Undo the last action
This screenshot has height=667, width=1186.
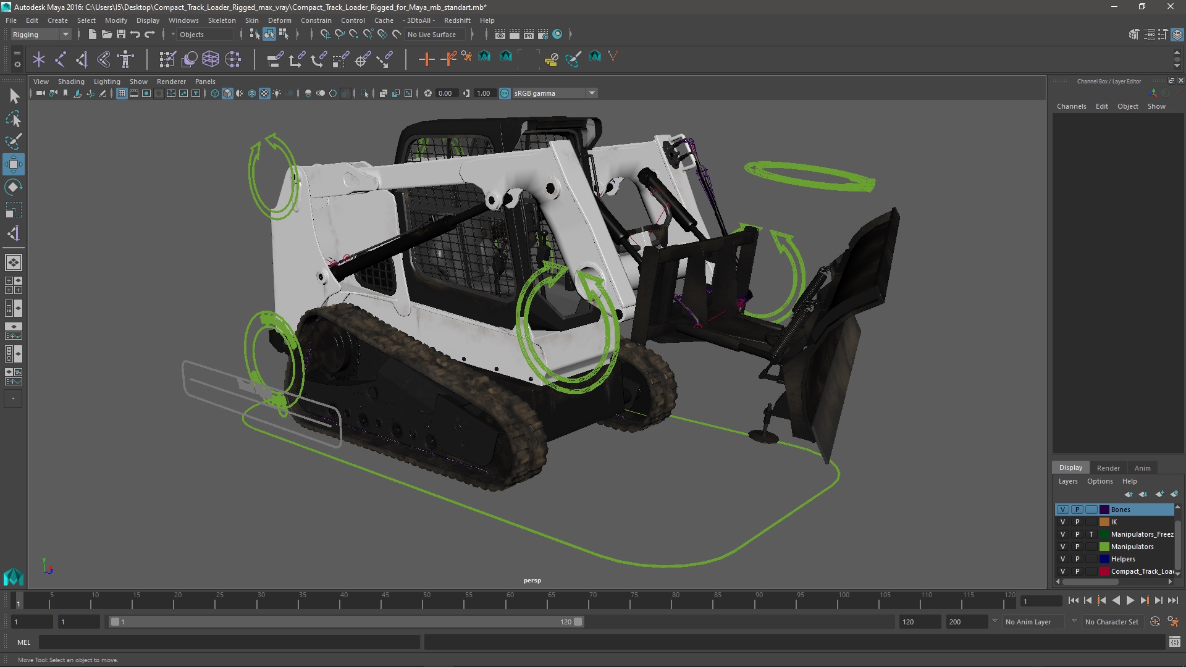tap(135, 35)
